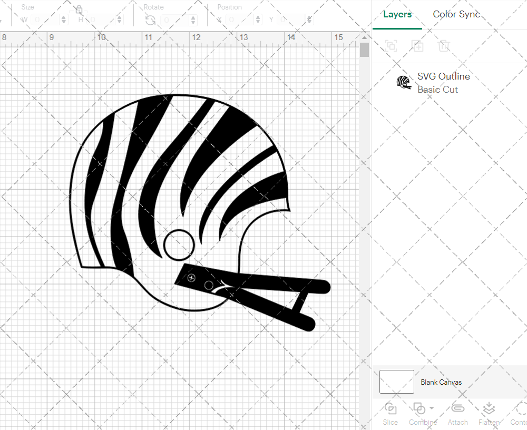The image size is (527, 430).
Task: Switch to the Layers tab
Action: coord(397,15)
